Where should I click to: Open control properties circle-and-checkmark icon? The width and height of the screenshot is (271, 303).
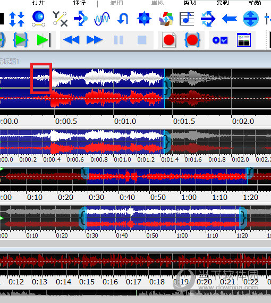click(x=220, y=40)
